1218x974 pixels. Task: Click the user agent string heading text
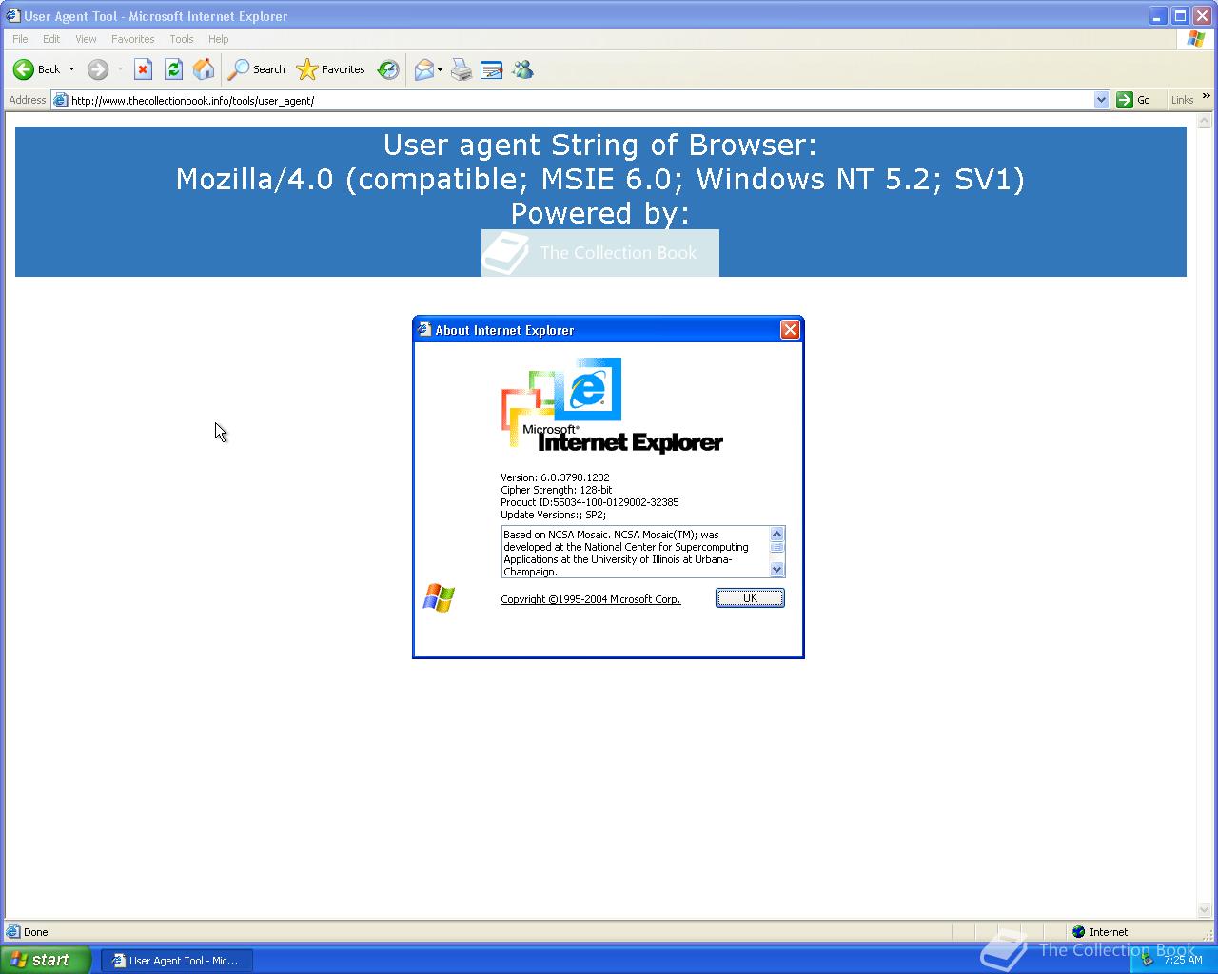click(600, 179)
